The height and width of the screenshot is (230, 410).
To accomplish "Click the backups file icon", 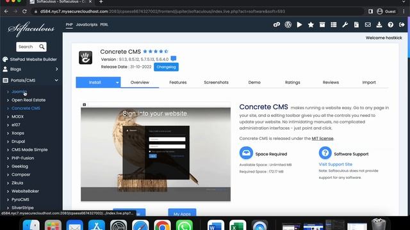I will [356, 24].
